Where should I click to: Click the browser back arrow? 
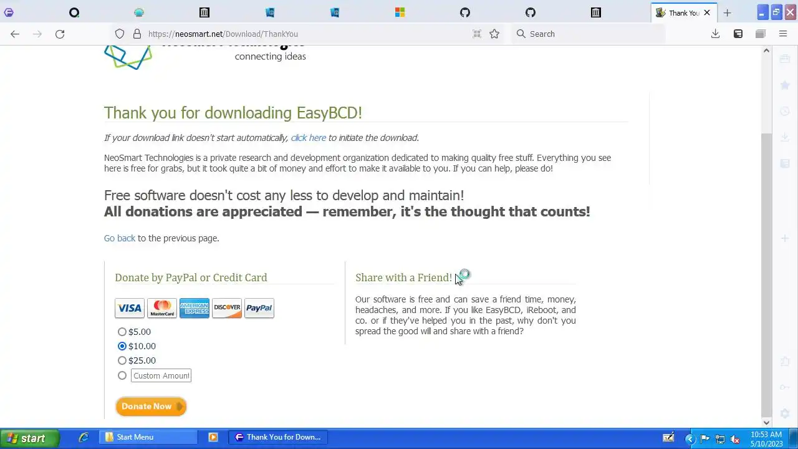tap(15, 34)
